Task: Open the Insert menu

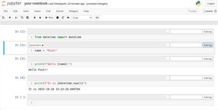Action: click(x=38, y=11)
